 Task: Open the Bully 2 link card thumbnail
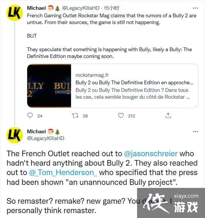click(49, 86)
